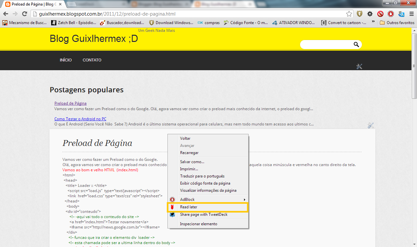Select the Preload de Página browser tab
The height and width of the screenshot is (247, 417).
[x=34, y=4]
